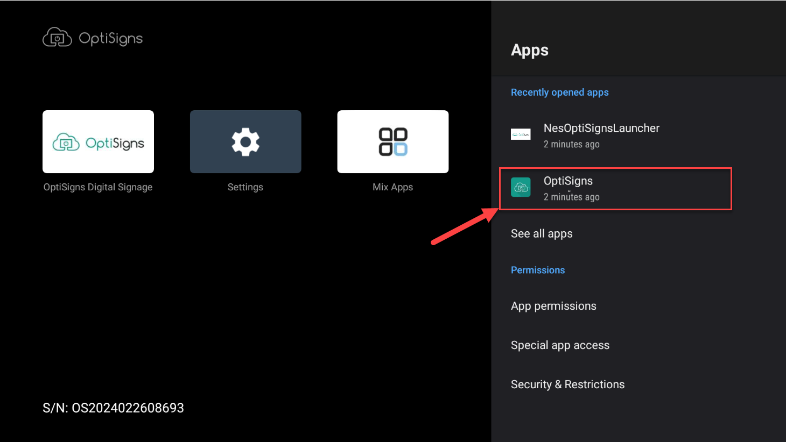Image resolution: width=786 pixels, height=442 pixels.
Task: Select the green OptiSigns app icon
Action: [521, 187]
